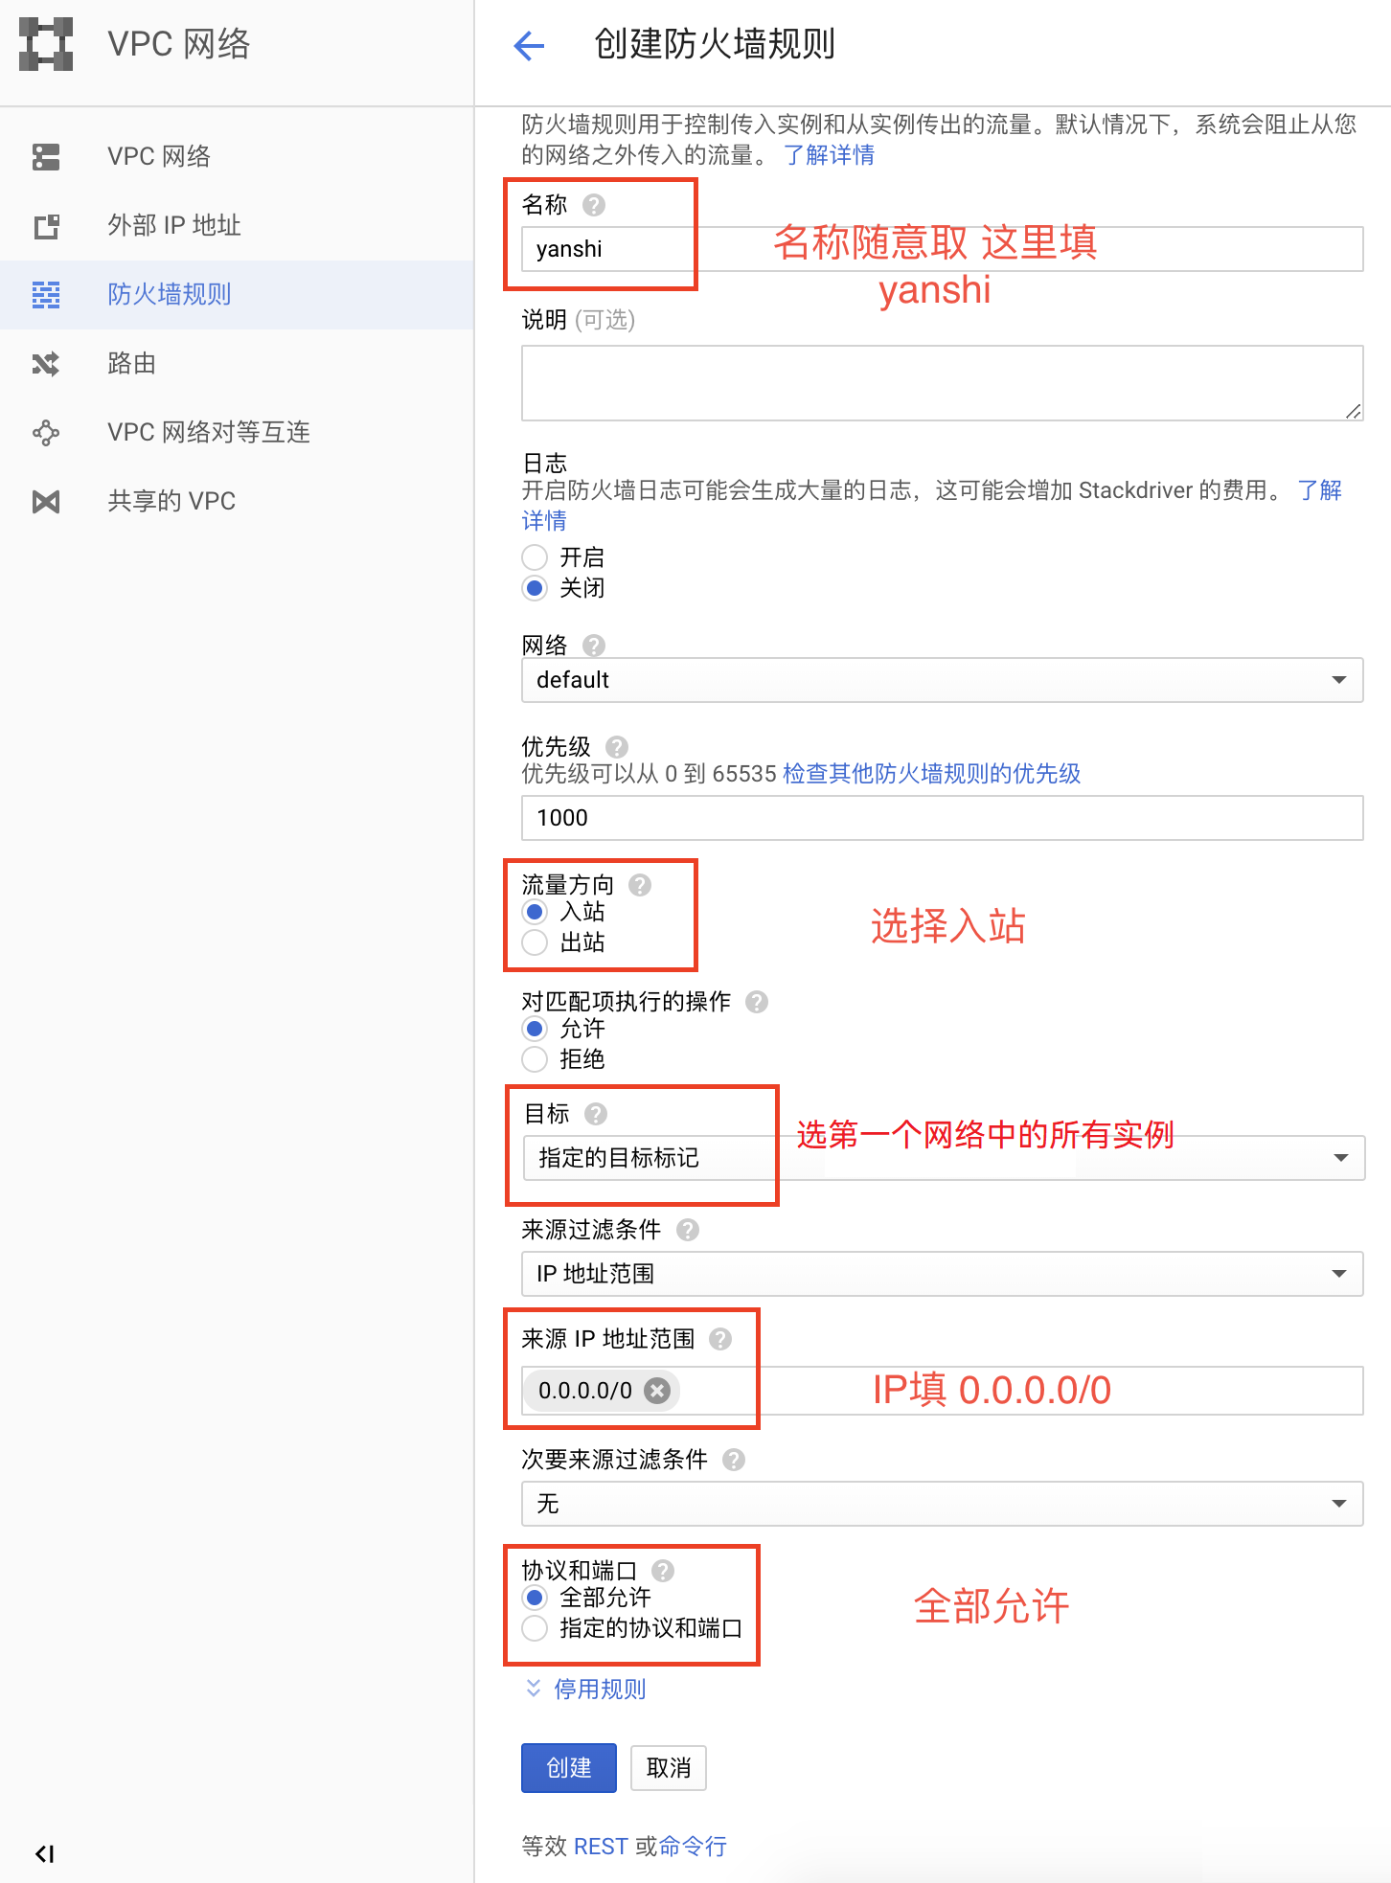Viewport: 1391px width, 1883px height.
Task: Remove the 0.0.0.0/0 chip with its X
Action: coord(657,1391)
